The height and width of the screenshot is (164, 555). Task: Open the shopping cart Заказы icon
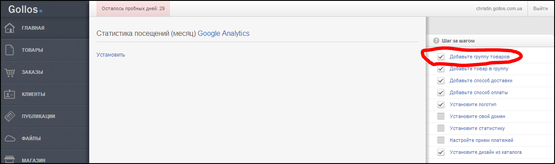click(x=10, y=72)
